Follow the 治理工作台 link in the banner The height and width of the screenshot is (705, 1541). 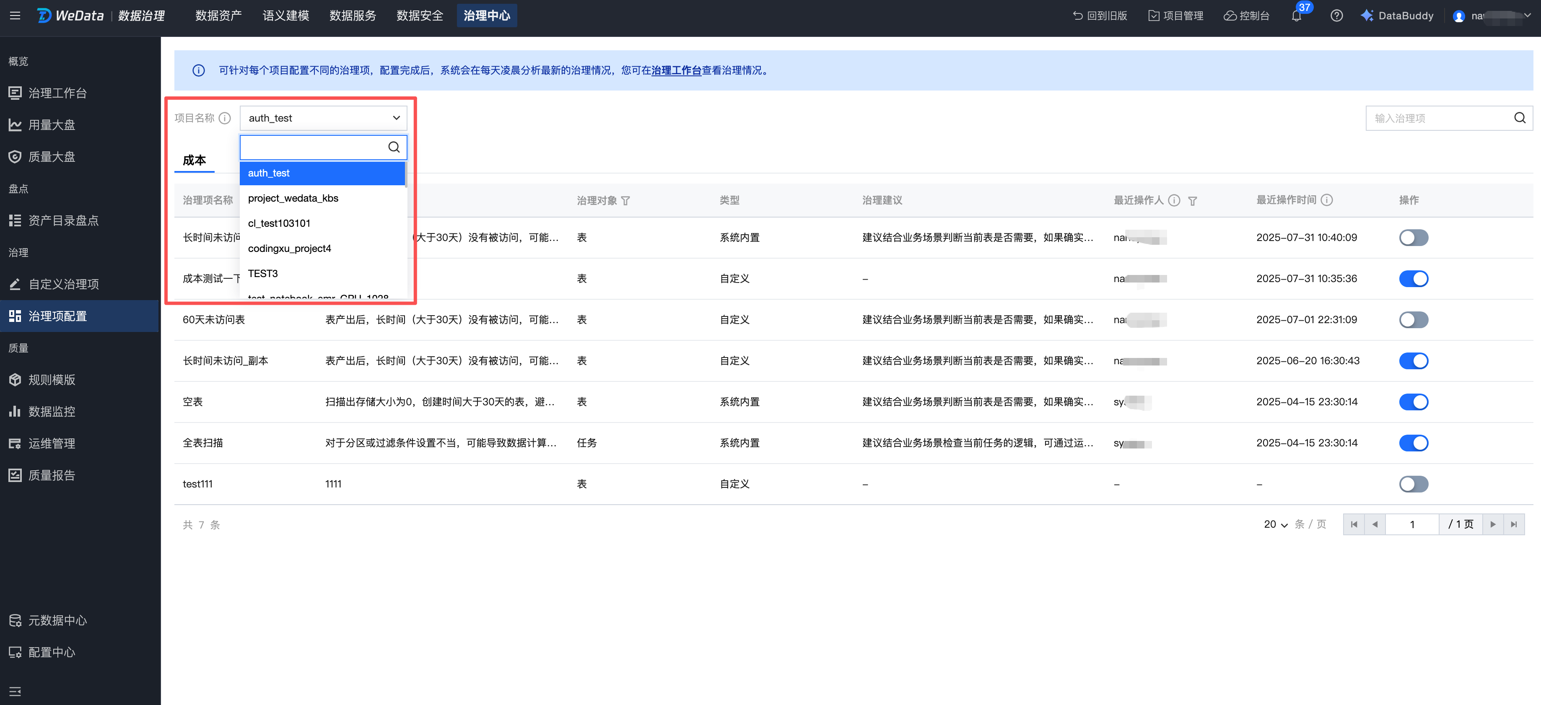pos(676,70)
